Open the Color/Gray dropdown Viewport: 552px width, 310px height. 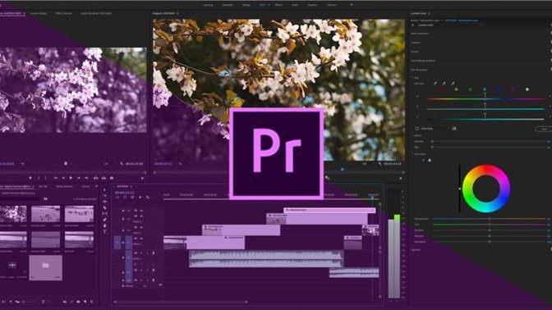click(x=435, y=129)
